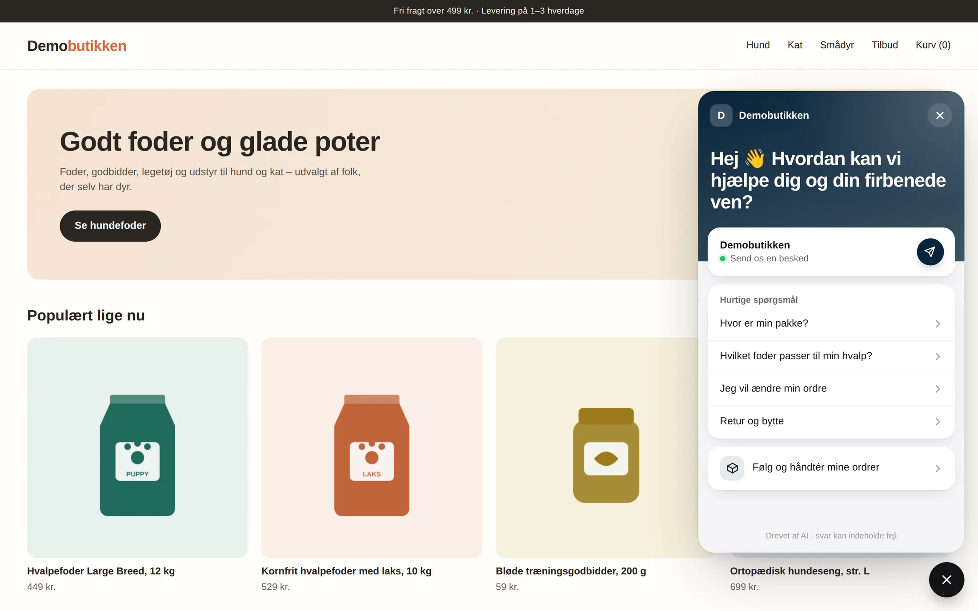The height and width of the screenshot is (611, 978).
Task: Open the green PUPPY food bag image
Action: click(137, 447)
